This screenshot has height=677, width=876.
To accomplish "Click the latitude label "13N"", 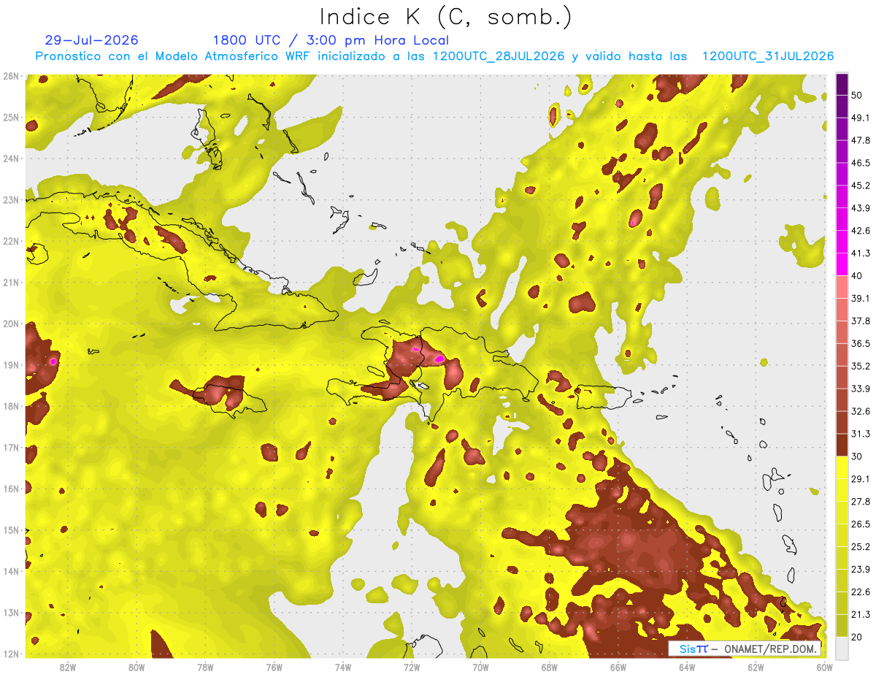I will [11, 613].
